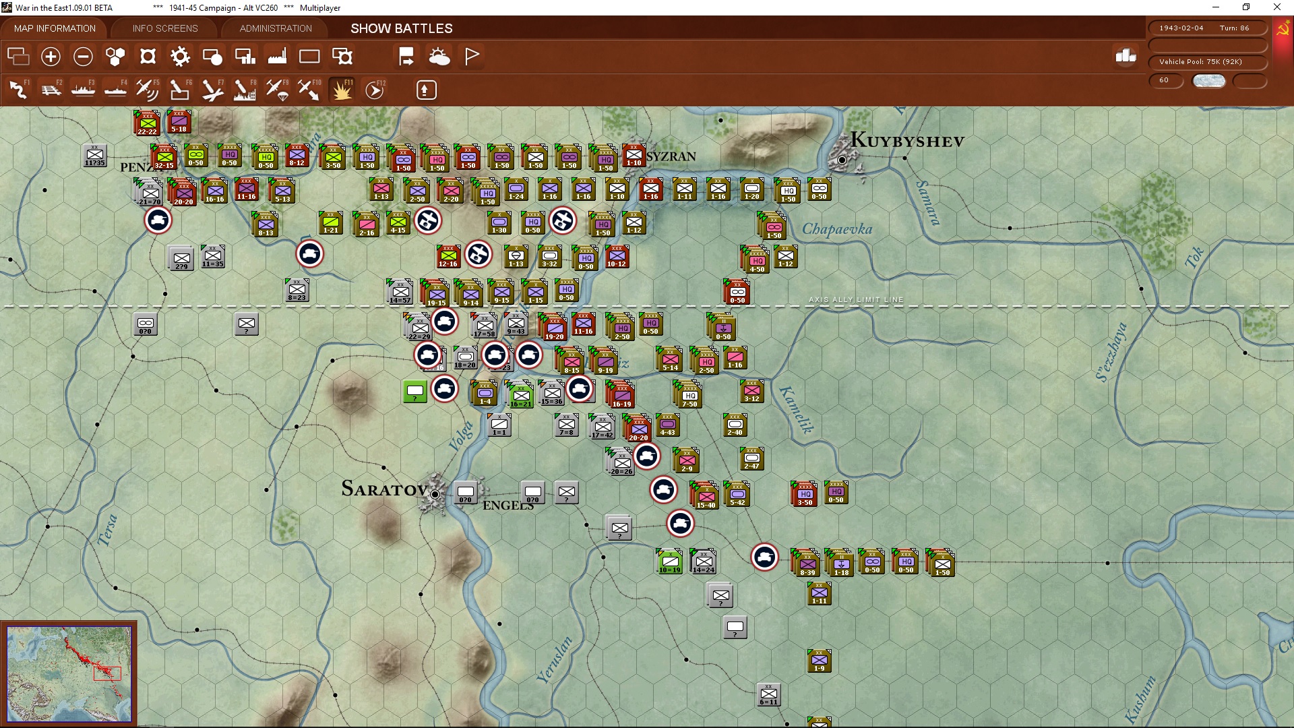The height and width of the screenshot is (728, 1294).
Task: Toggle show battles explosion icon F11
Action: [342, 90]
